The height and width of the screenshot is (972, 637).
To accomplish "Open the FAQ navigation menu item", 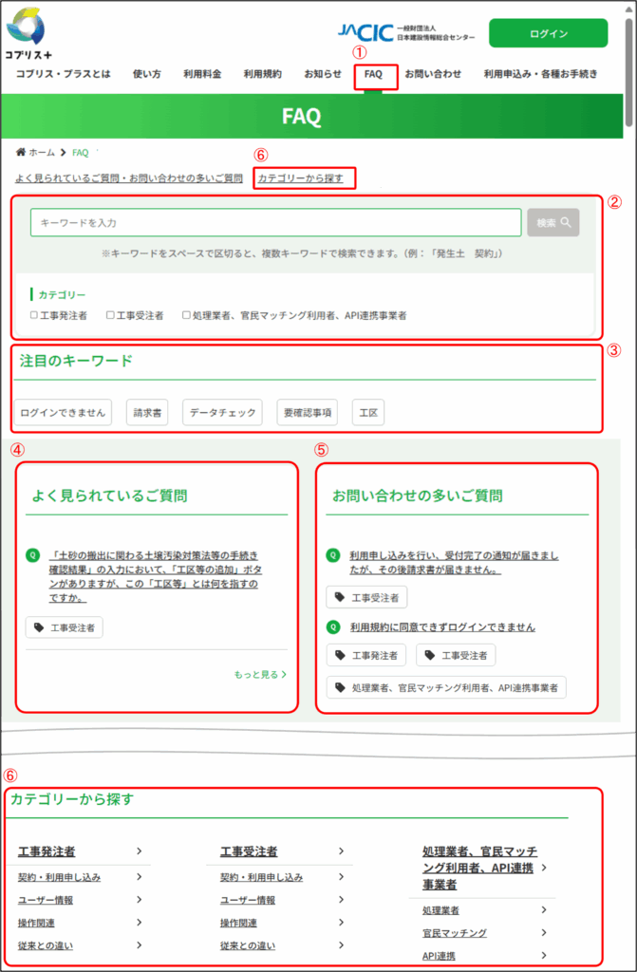I will coord(373,74).
